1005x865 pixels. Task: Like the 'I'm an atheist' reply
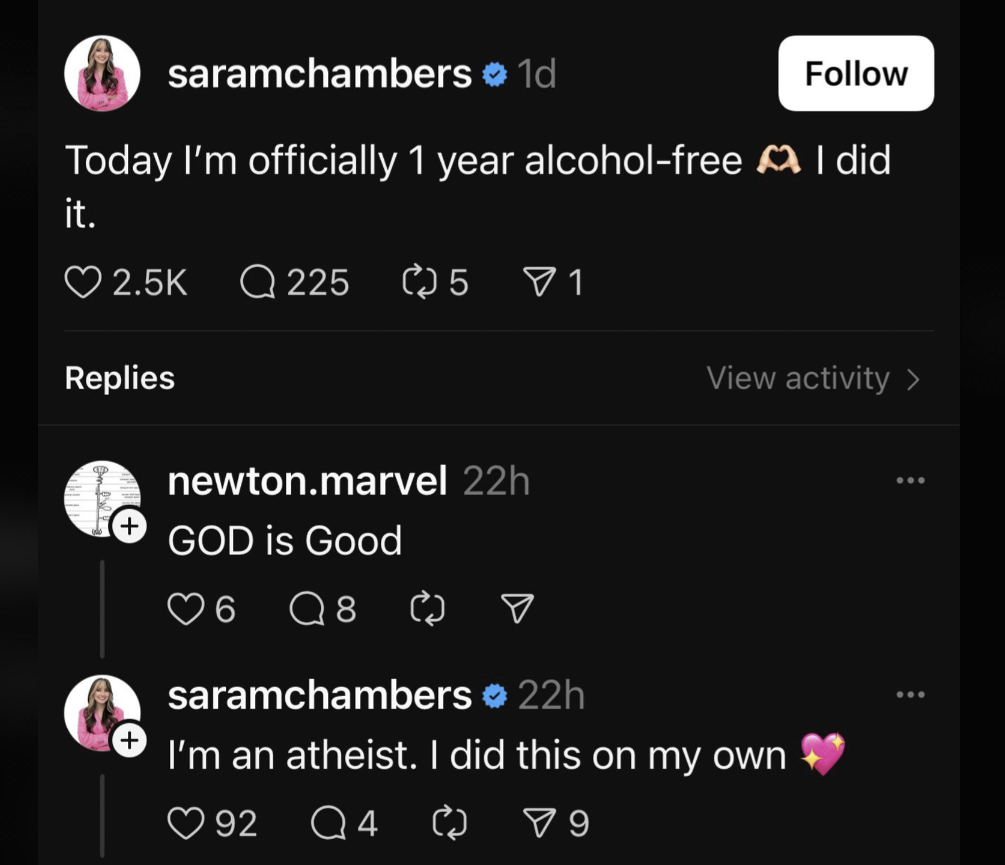coord(186,823)
